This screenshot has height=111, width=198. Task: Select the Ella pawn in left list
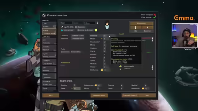click(x=49, y=69)
